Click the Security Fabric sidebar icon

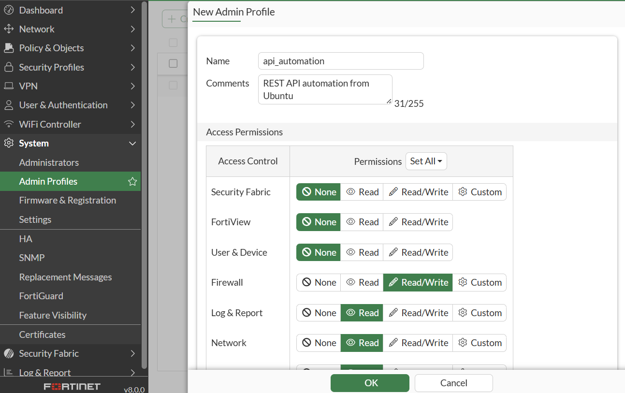(8, 353)
